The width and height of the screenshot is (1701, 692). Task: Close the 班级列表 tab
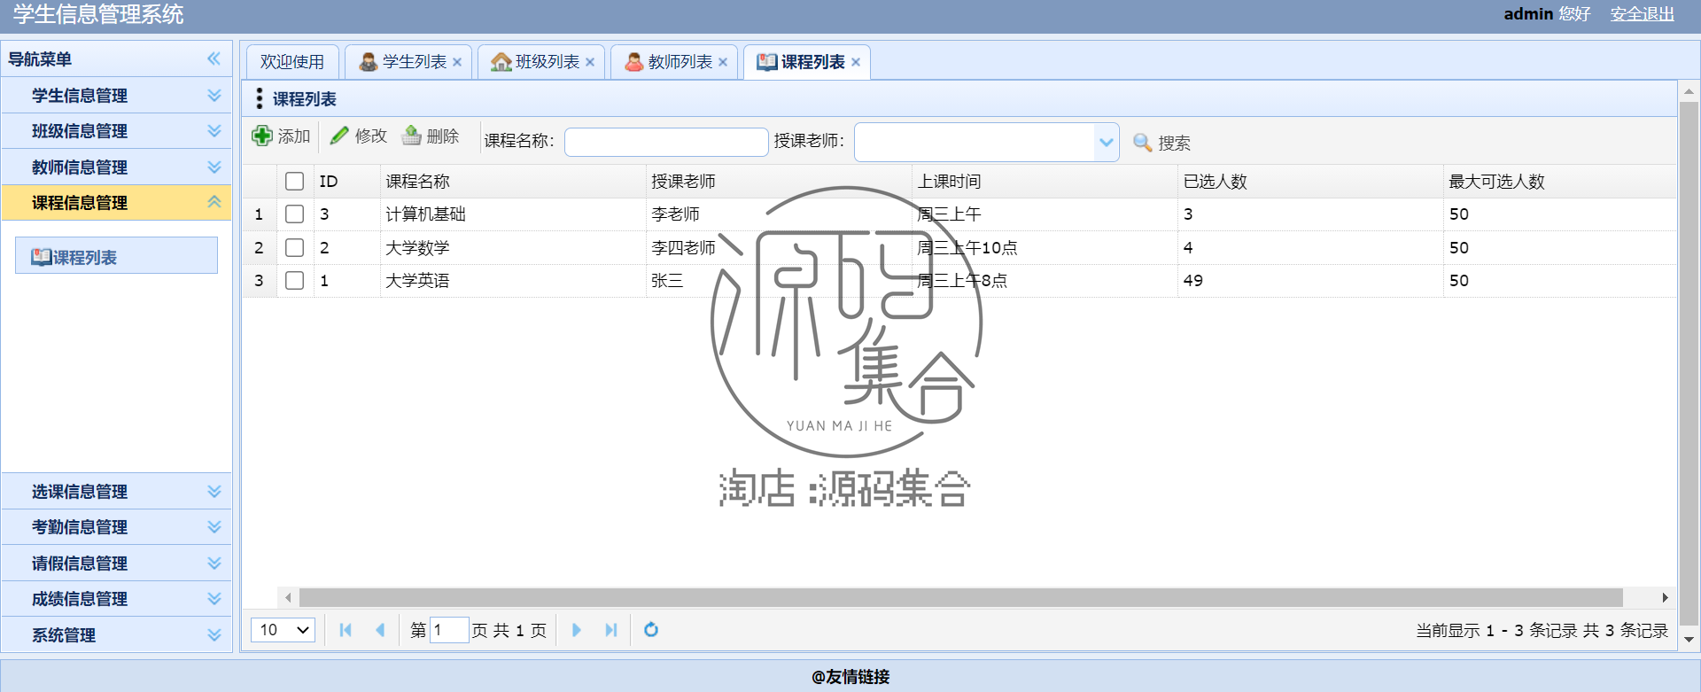coord(590,62)
